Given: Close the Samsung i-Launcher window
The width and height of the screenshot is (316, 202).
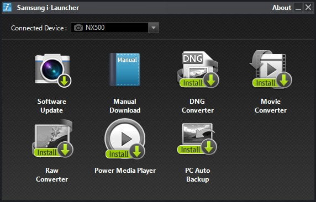Looking at the screenshot, I should [x=308, y=8].
